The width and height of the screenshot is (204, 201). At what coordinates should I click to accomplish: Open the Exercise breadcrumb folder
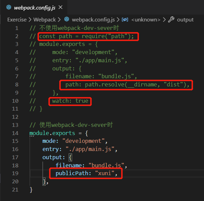17,20
